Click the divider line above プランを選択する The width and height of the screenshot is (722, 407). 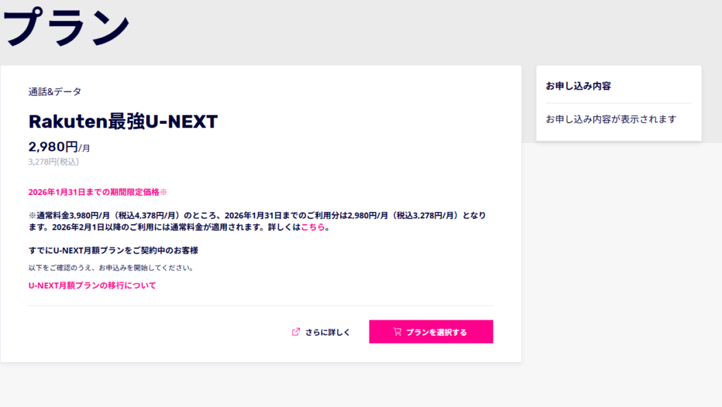[x=260, y=306]
